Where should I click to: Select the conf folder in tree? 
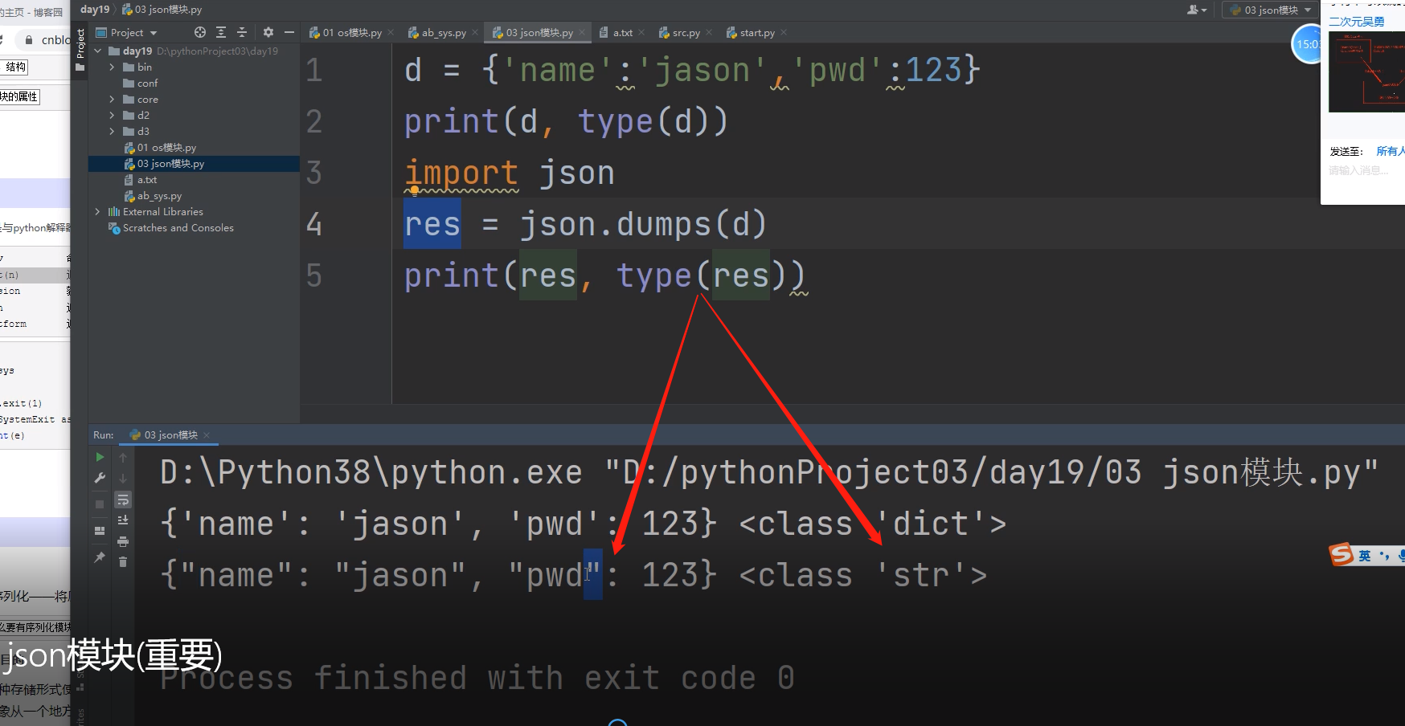[147, 83]
